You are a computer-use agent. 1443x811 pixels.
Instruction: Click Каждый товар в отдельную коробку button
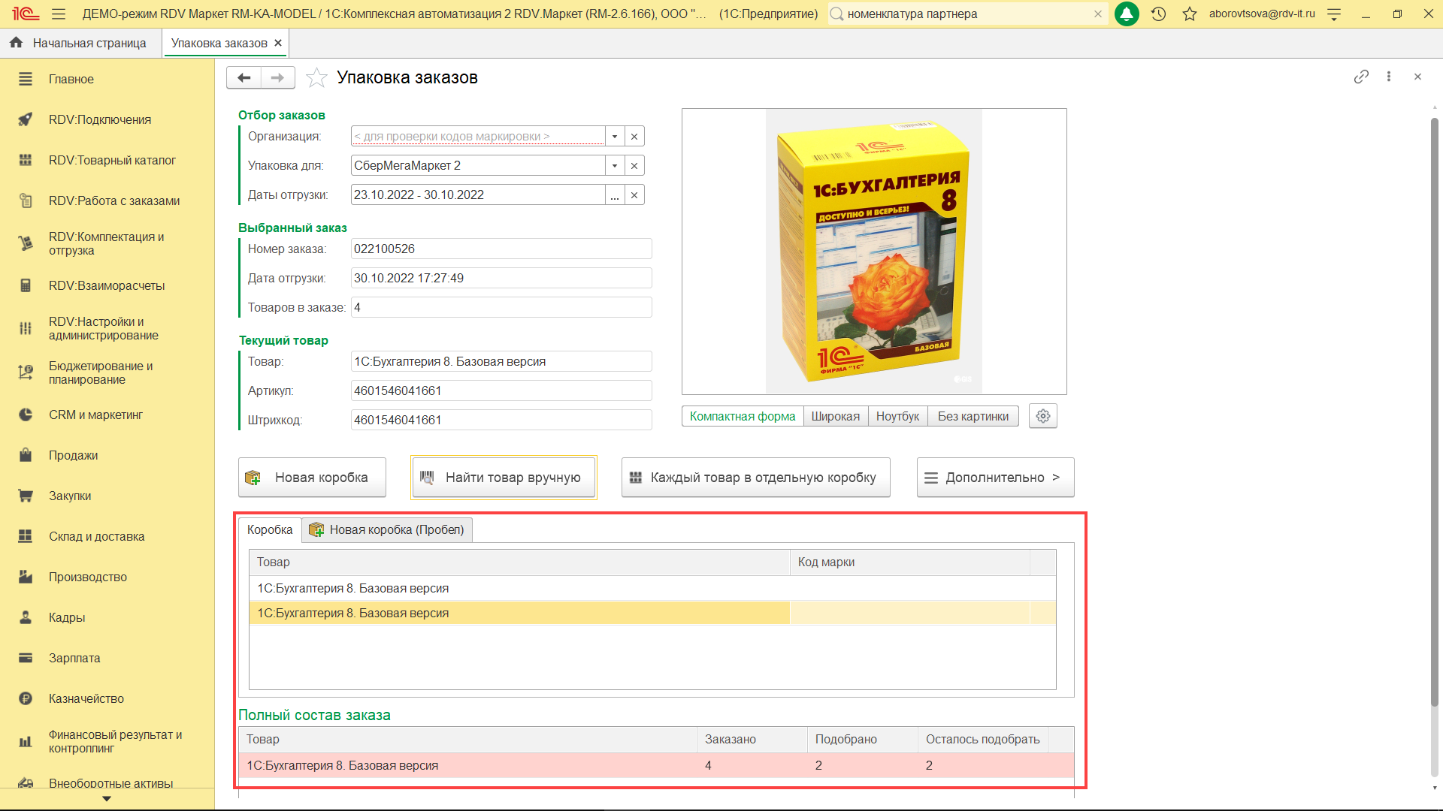755,478
